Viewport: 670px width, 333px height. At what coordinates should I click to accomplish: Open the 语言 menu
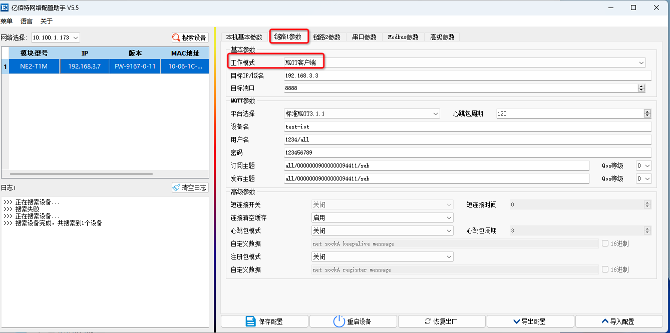tap(27, 21)
